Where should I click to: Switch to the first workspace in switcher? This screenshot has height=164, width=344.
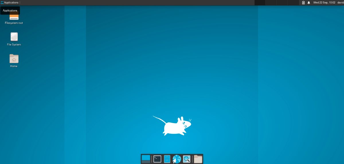pos(260,3)
